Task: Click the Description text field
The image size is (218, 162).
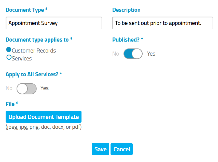Action: click(x=162, y=23)
